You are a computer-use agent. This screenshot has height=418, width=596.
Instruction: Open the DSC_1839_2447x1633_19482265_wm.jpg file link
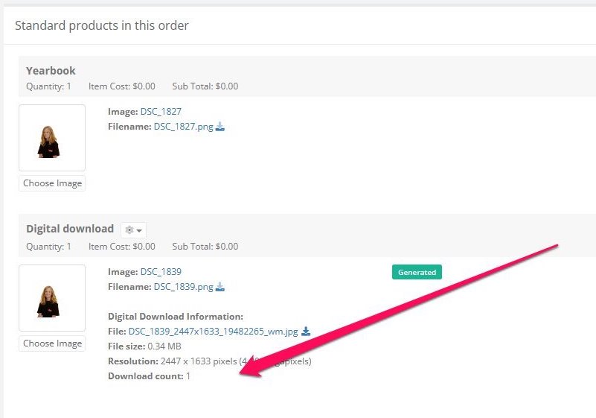click(x=214, y=332)
